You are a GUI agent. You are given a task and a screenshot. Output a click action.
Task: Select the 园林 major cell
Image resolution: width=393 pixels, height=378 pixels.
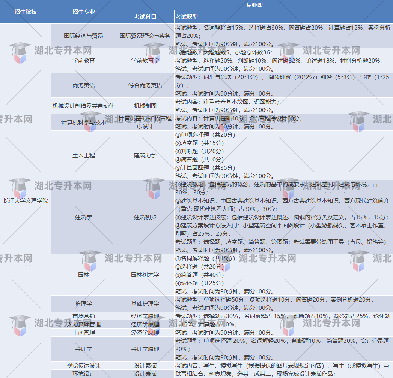(x=84, y=275)
